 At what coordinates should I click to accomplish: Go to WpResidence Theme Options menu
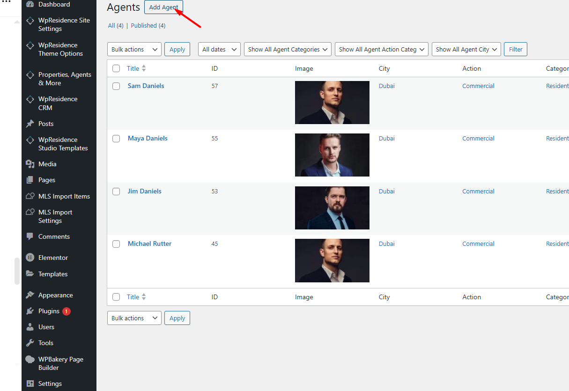pos(60,49)
